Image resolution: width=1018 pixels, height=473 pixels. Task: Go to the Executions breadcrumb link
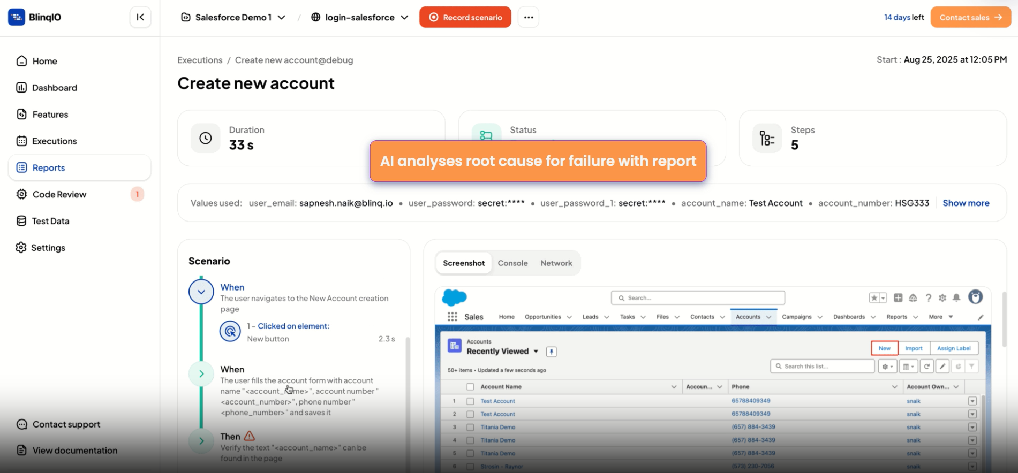200,60
